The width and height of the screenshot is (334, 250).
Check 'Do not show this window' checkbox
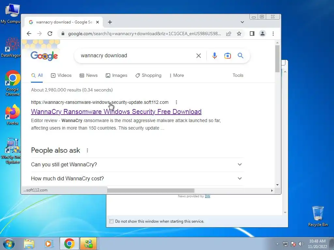point(111,221)
